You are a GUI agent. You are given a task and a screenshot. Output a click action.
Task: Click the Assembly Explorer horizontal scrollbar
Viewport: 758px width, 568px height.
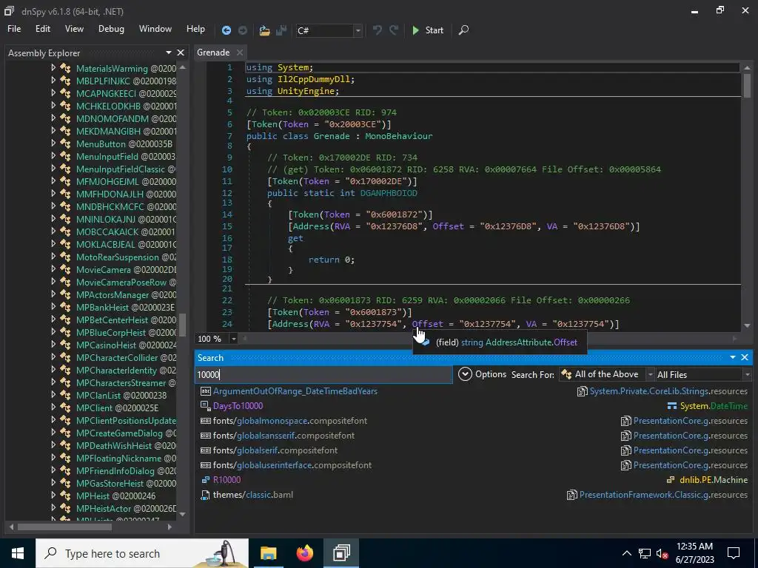[64, 527]
